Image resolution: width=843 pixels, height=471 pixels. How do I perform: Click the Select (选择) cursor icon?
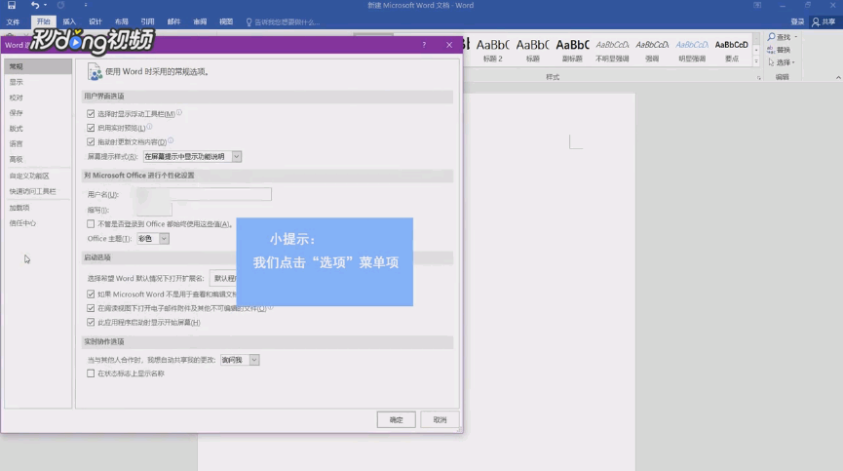[x=771, y=62]
